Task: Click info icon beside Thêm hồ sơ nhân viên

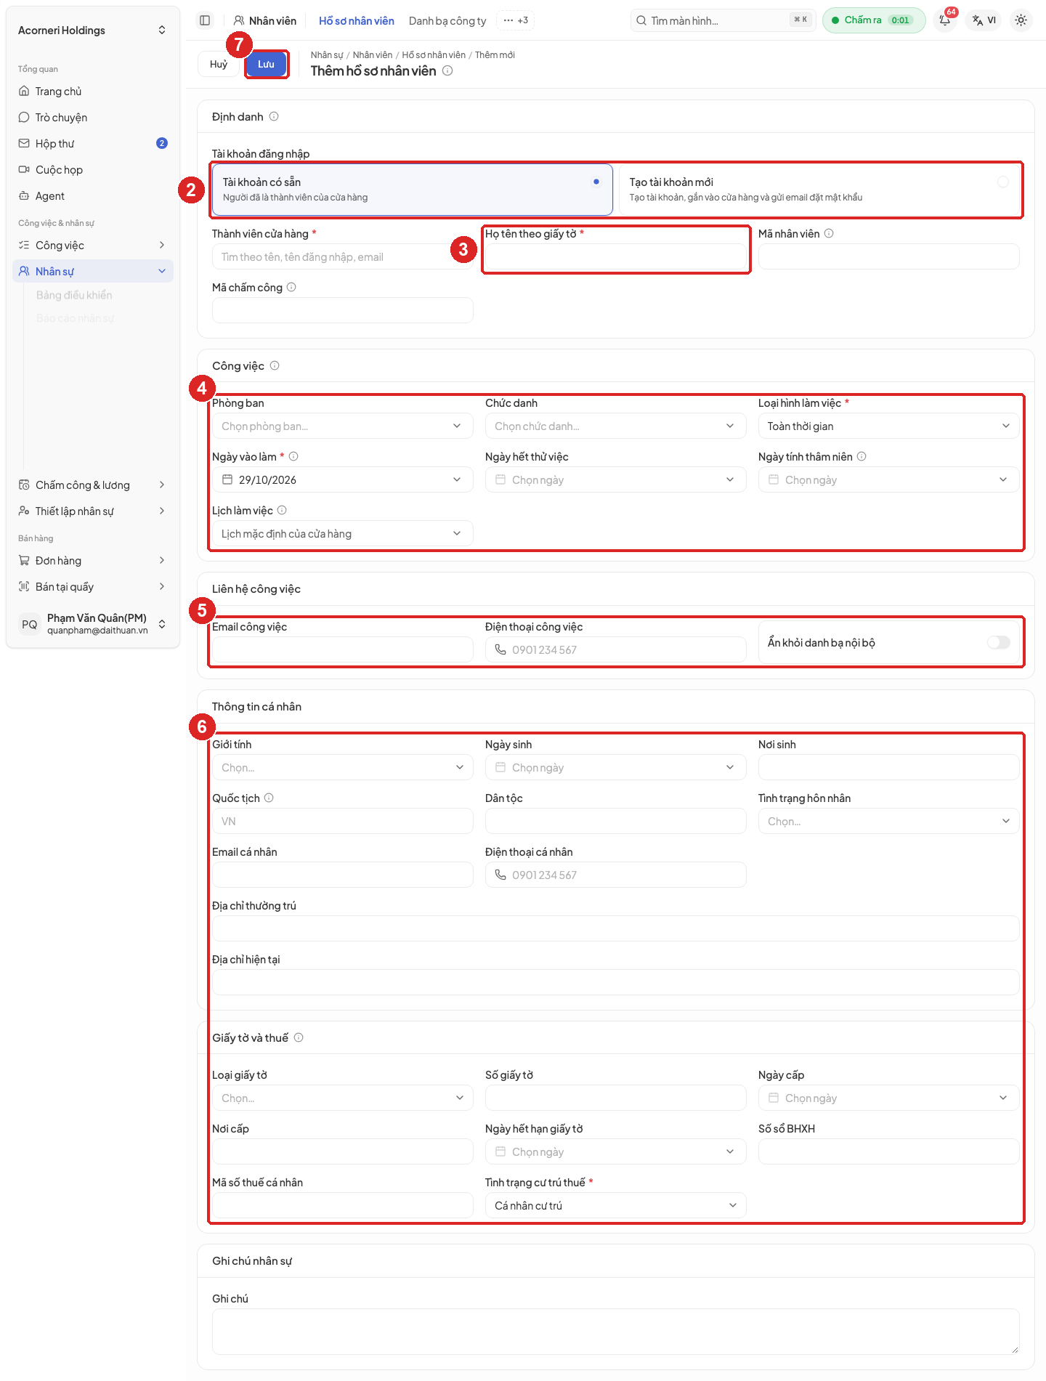Action: point(447,70)
